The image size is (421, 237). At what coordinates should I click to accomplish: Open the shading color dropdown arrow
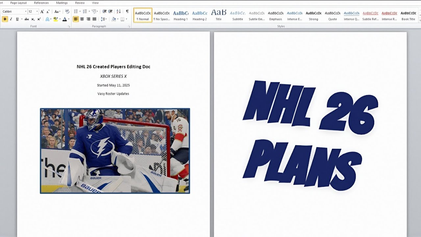118,19
